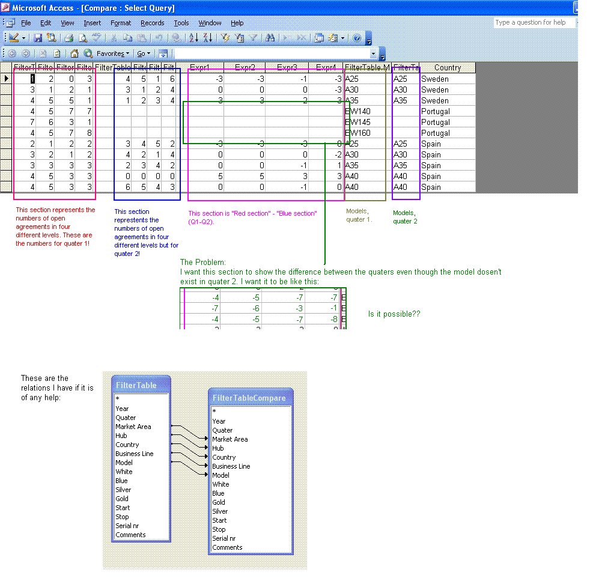Select the Country column header
This screenshot has width=602, height=578.
click(448, 67)
